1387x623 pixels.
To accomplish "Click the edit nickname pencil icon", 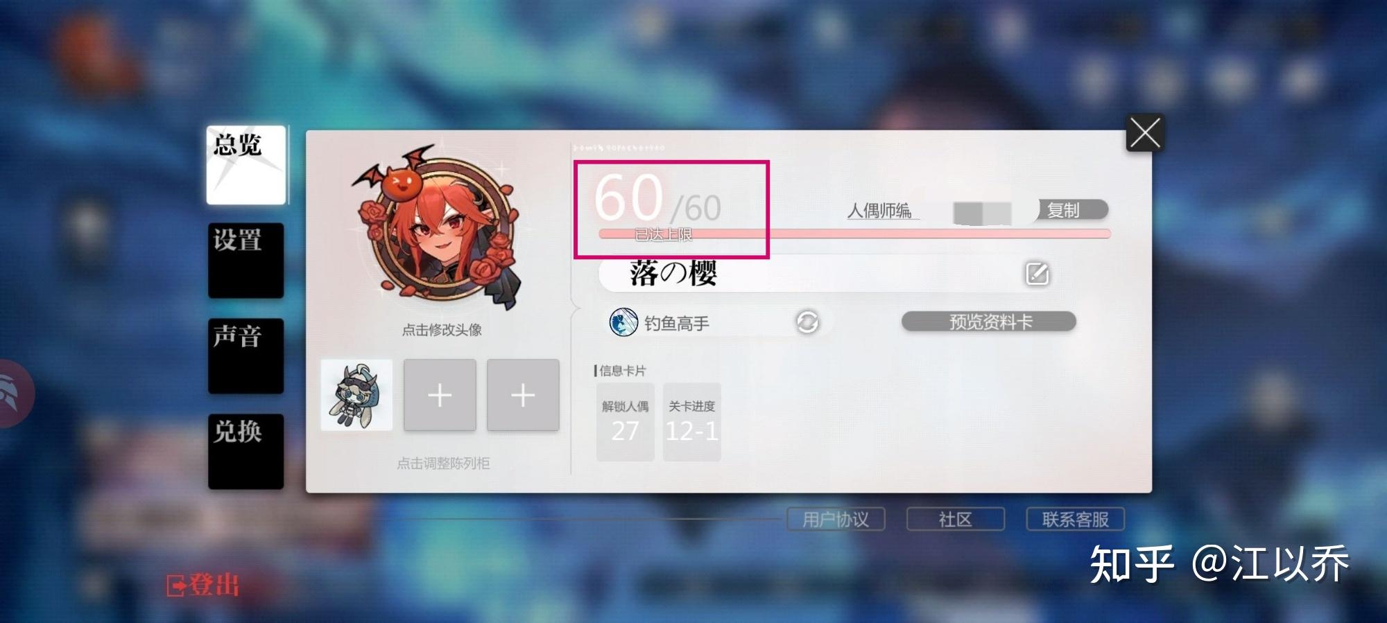I will [1037, 274].
